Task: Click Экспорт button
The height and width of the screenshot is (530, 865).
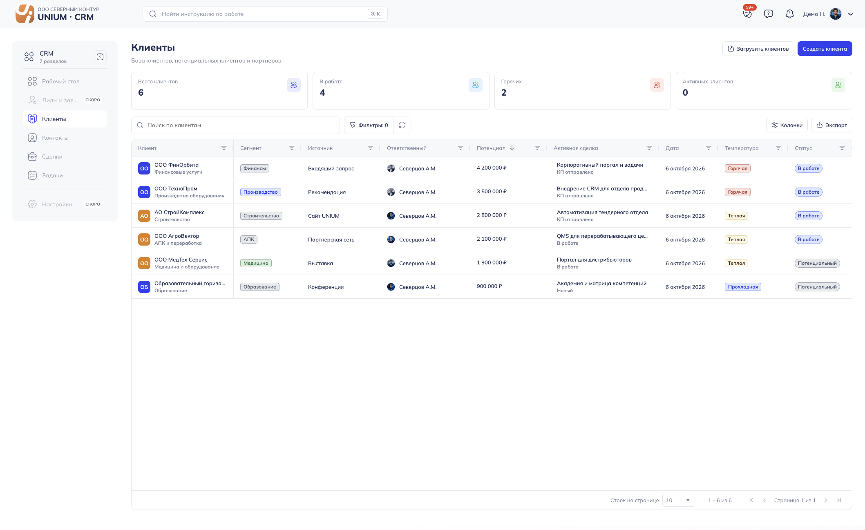Action: [x=831, y=125]
